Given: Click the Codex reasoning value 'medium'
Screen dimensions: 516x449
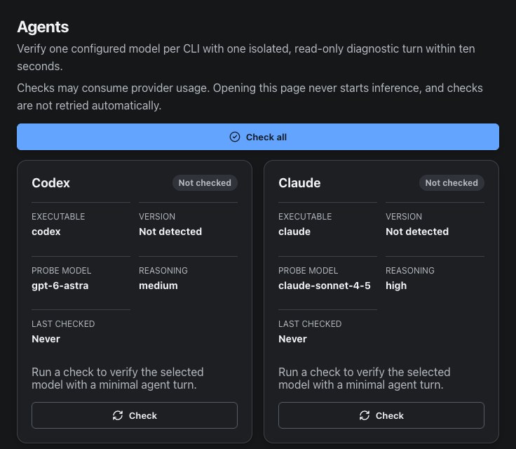Looking at the screenshot, I should click(x=158, y=286).
